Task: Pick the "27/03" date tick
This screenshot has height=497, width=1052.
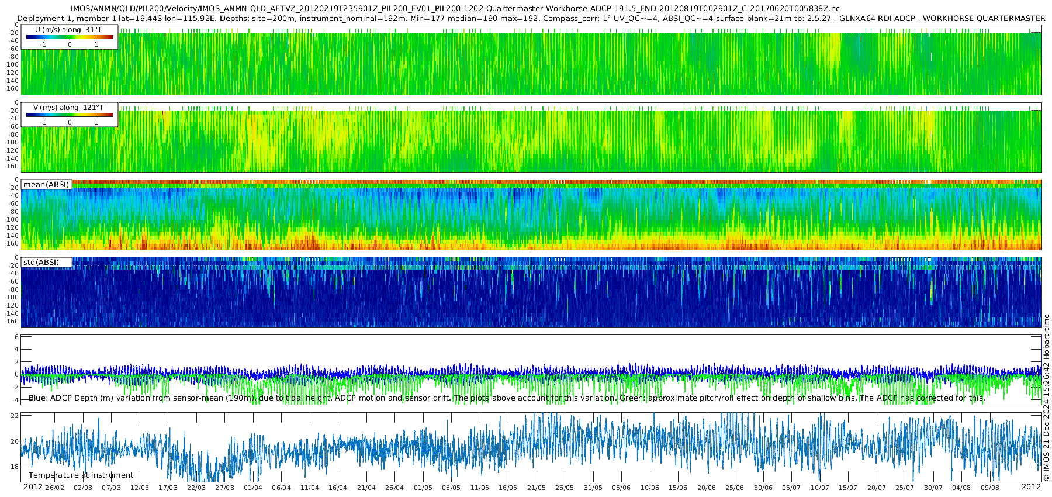Action: point(225,488)
